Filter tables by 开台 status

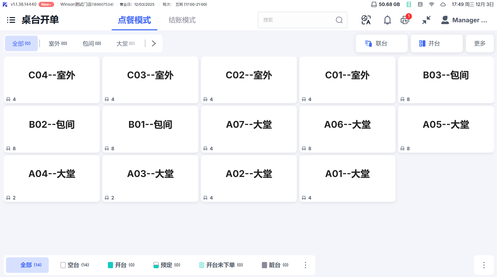pyautogui.click(x=121, y=265)
